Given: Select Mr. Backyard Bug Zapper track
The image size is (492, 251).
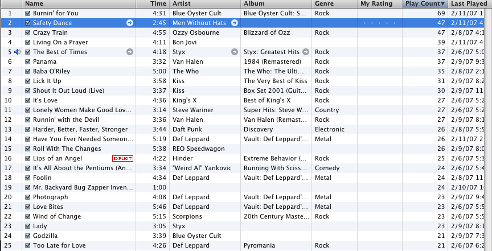Looking at the screenshot, I should pos(83,188).
